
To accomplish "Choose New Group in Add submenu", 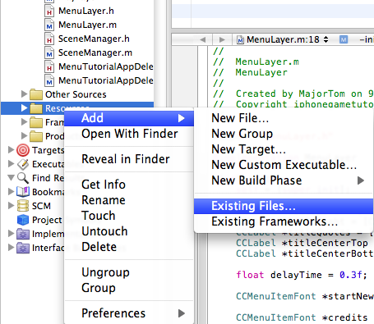I will click(284, 134).
